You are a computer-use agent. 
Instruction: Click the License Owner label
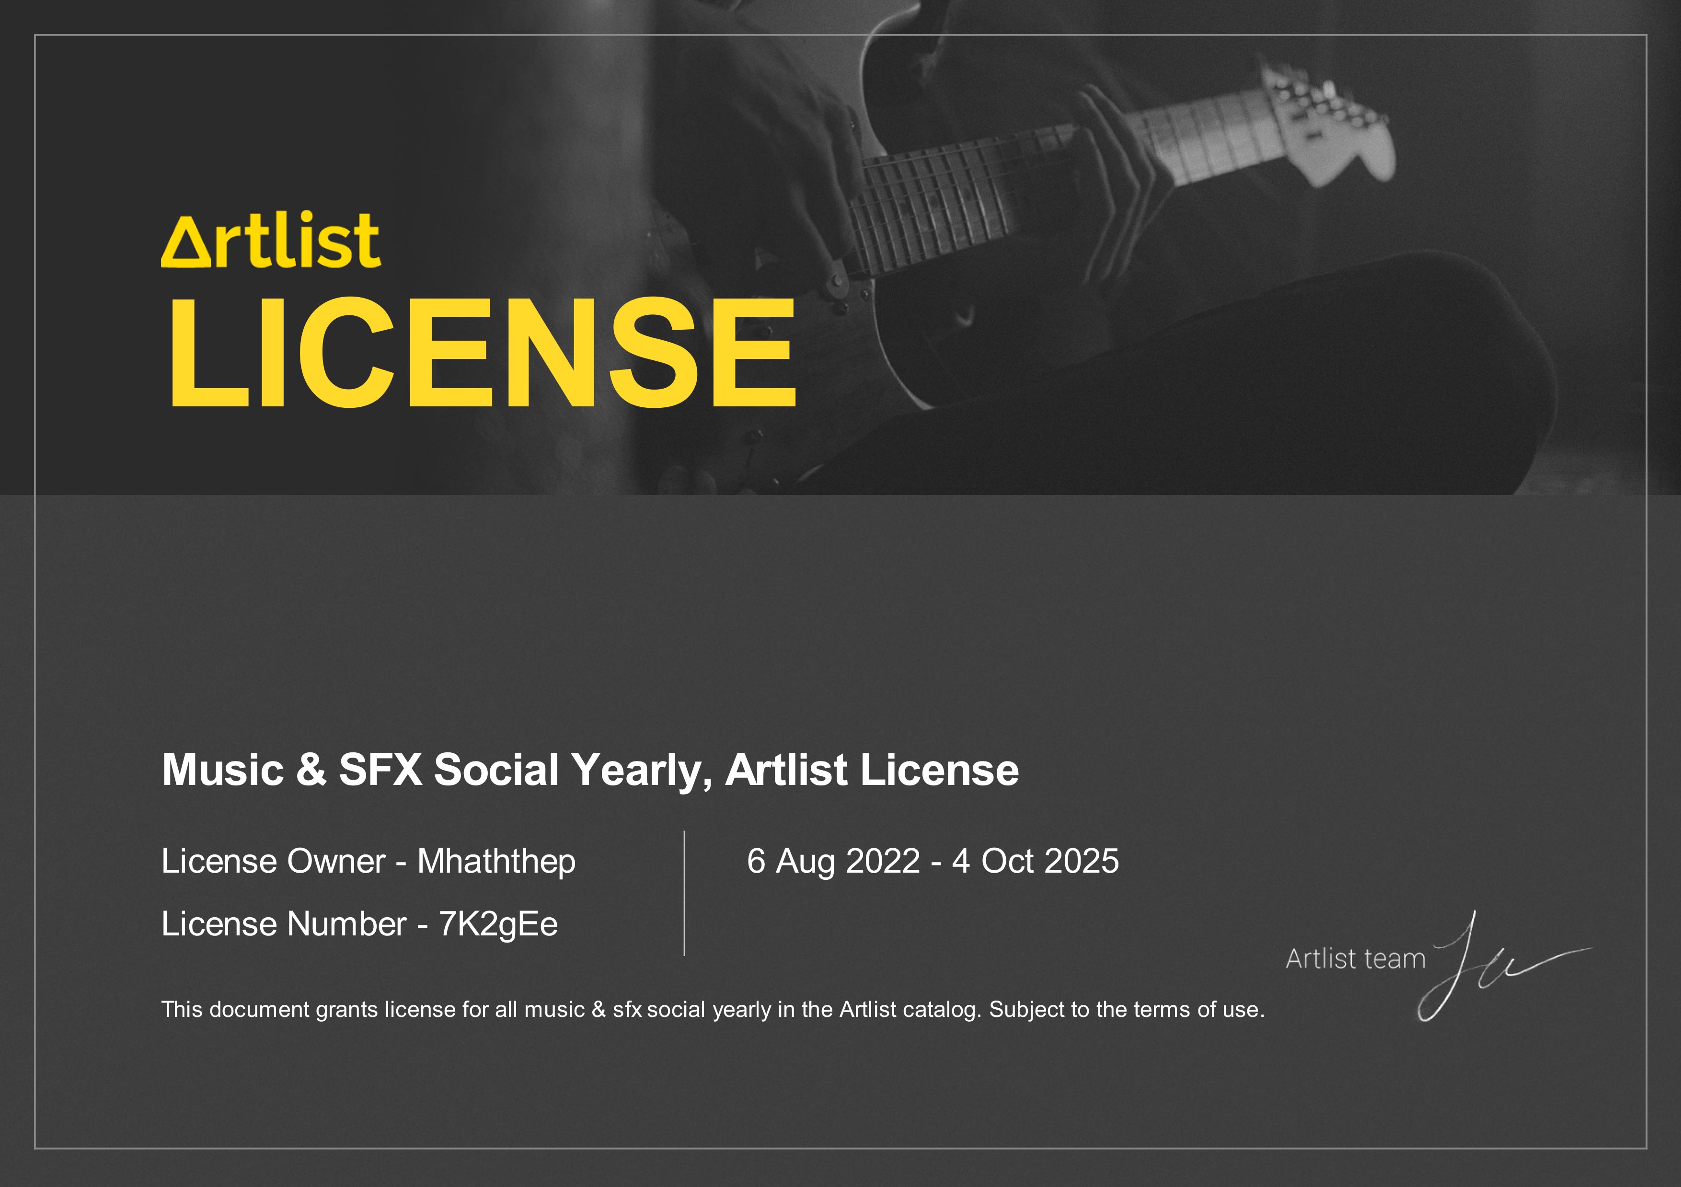pos(273,861)
